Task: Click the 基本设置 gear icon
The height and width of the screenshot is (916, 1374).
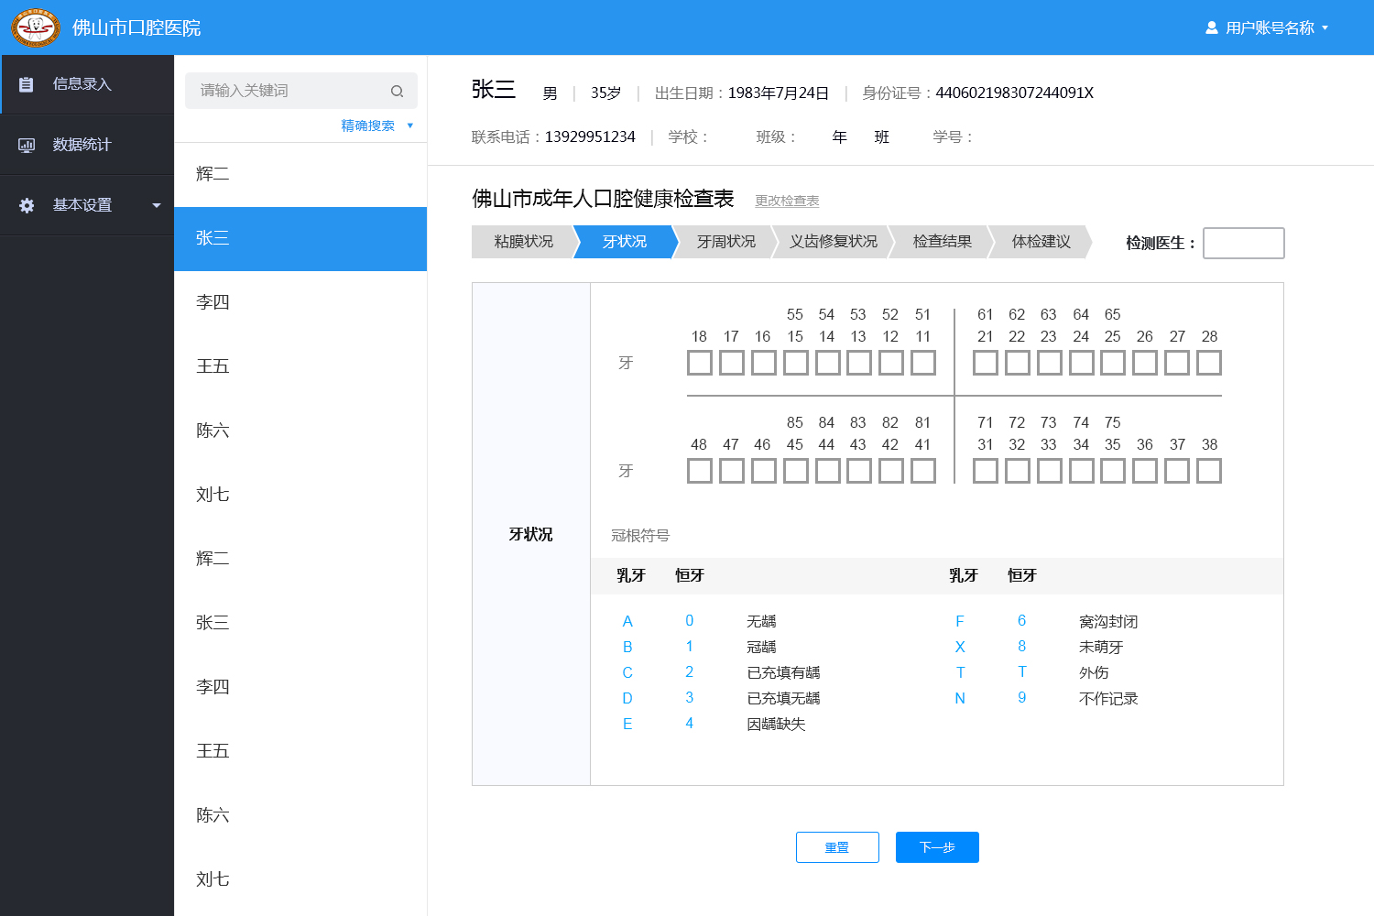Action: [27, 205]
